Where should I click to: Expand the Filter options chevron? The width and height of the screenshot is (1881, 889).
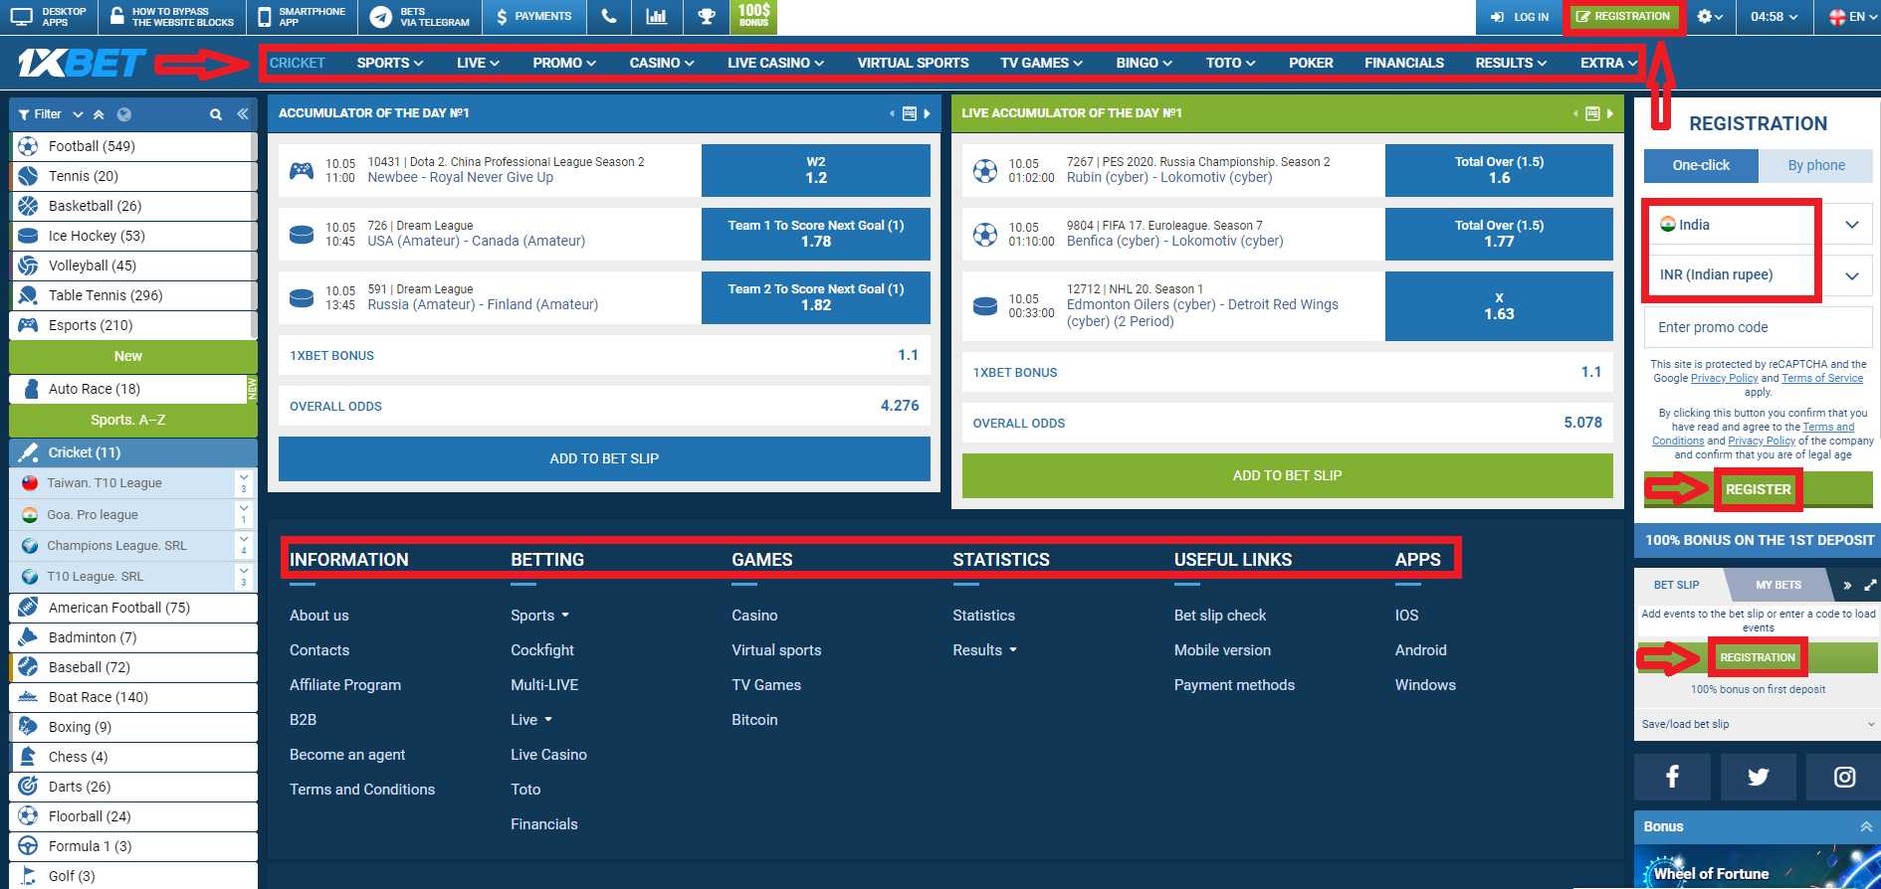point(78,114)
